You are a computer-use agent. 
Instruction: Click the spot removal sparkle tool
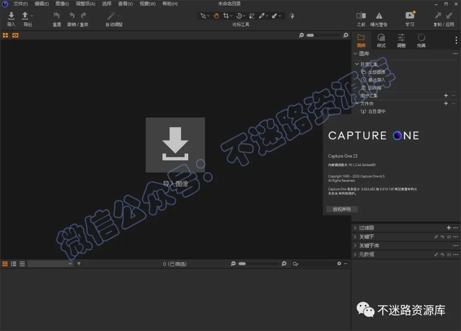[x=292, y=16]
